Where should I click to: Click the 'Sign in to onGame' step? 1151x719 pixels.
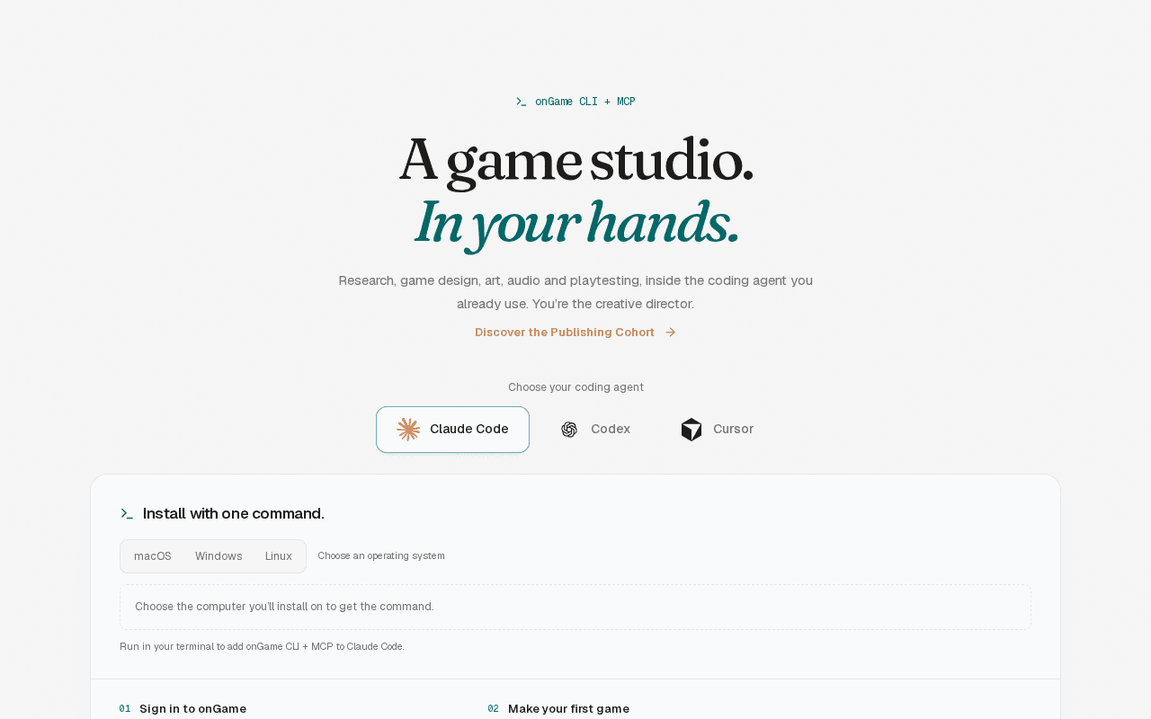pos(192,709)
